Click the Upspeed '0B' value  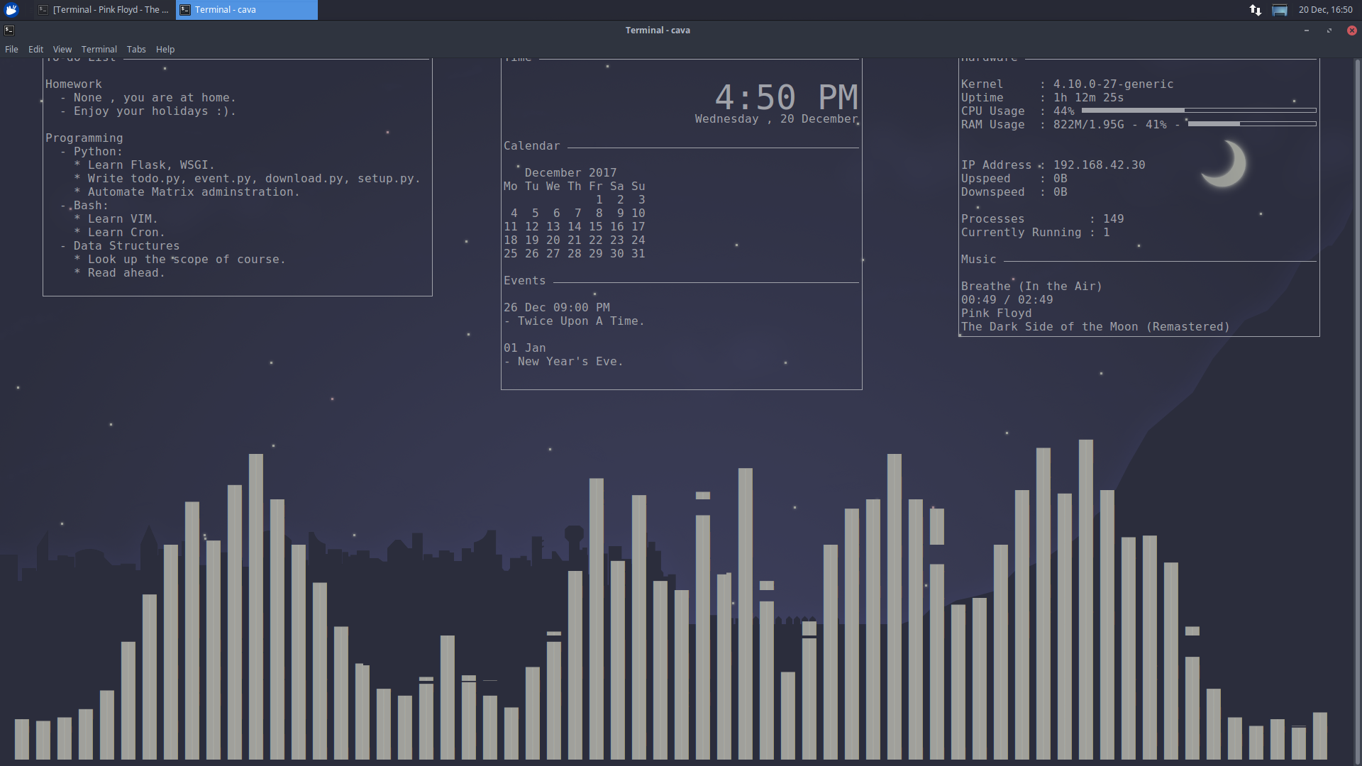pos(1060,178)
